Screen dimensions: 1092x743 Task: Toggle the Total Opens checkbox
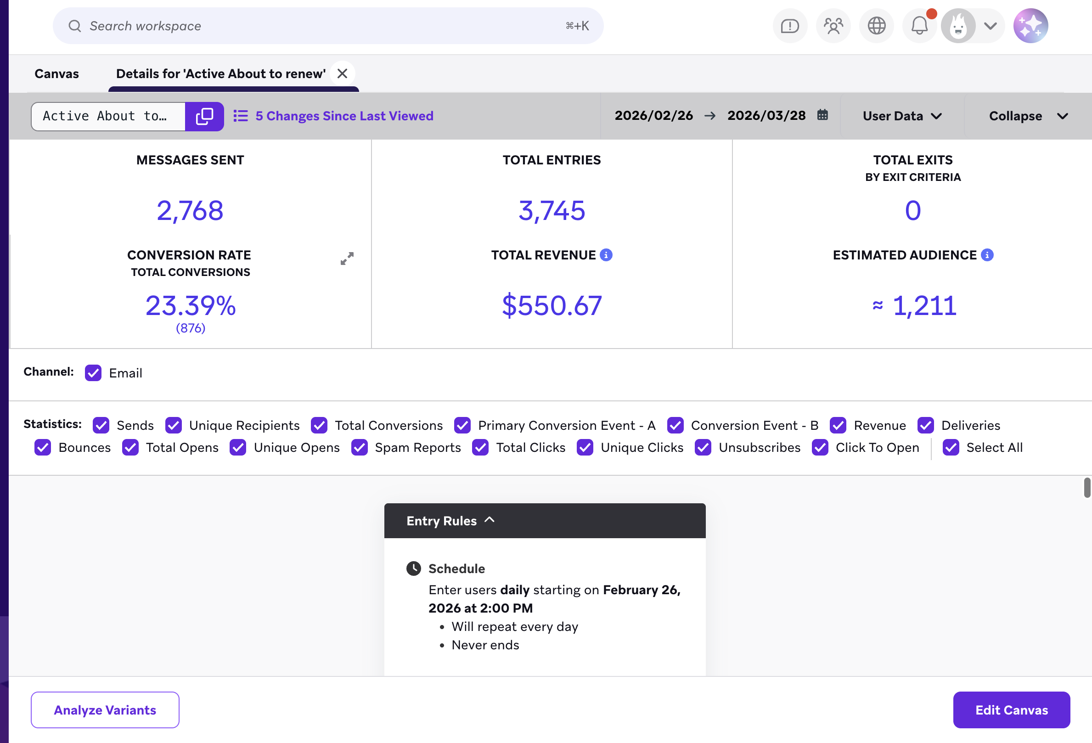[130, 447]
